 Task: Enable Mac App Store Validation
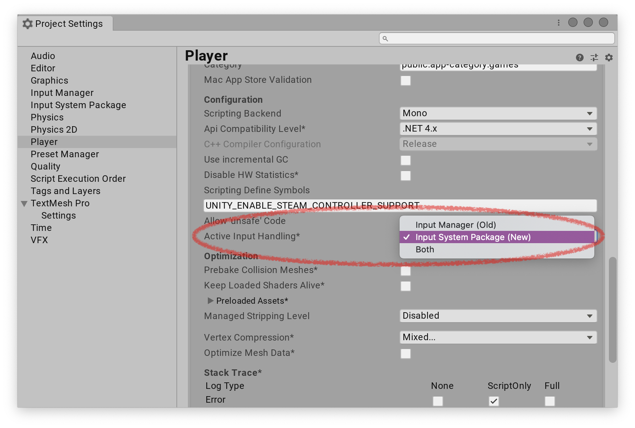click(x=405, y=81)
